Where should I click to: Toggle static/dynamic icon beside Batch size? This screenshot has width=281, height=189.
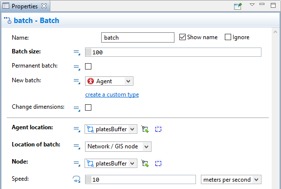[77, 52]
